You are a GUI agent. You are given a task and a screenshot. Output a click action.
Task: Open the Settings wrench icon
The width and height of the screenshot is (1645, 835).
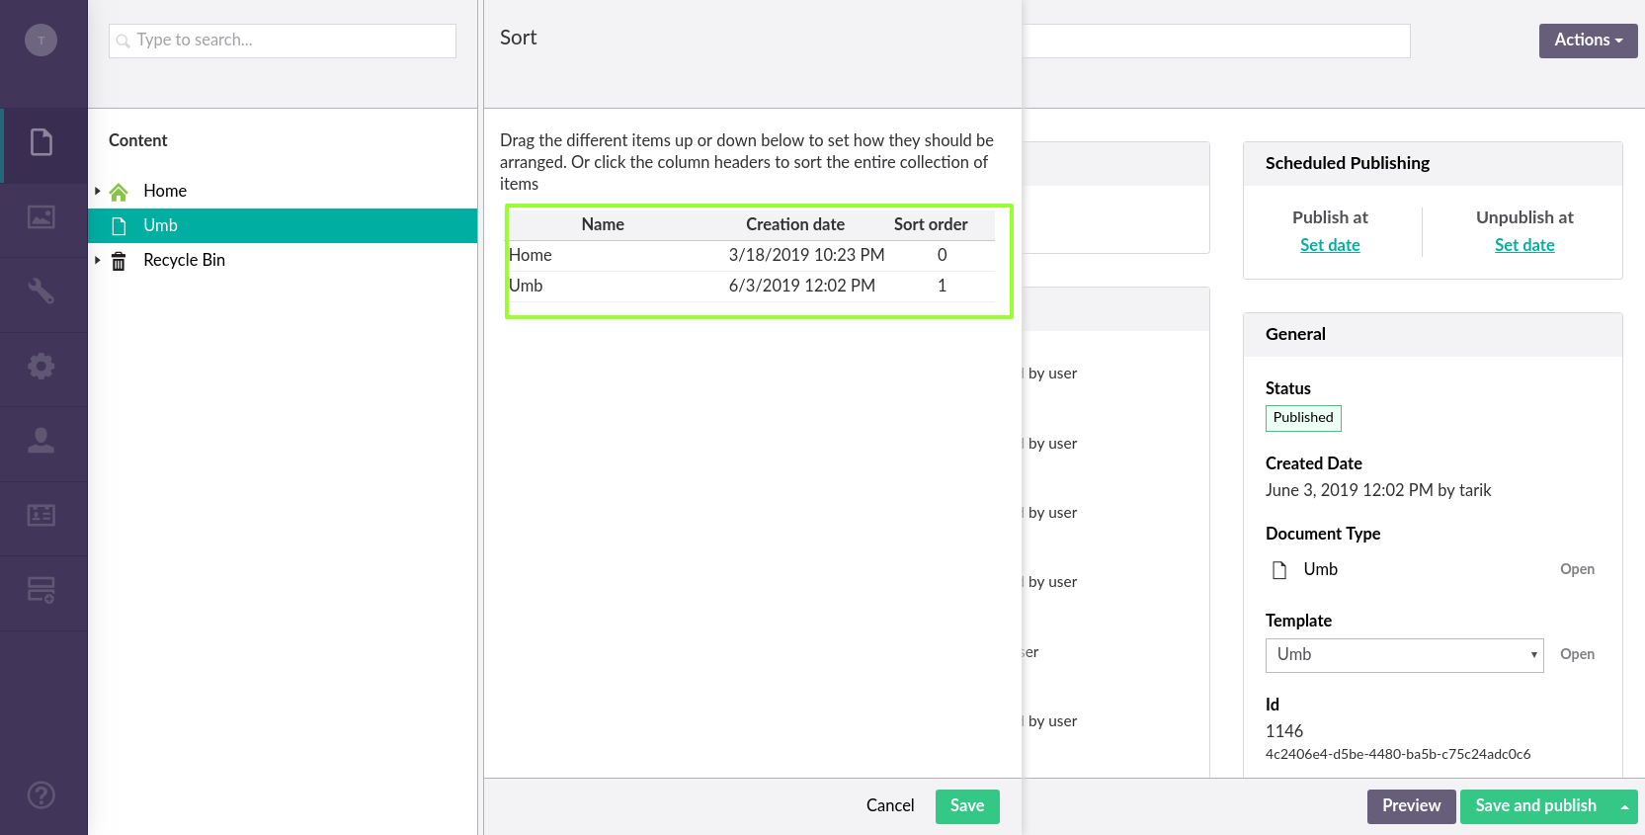pyautogui.click(x=41, y=292)
